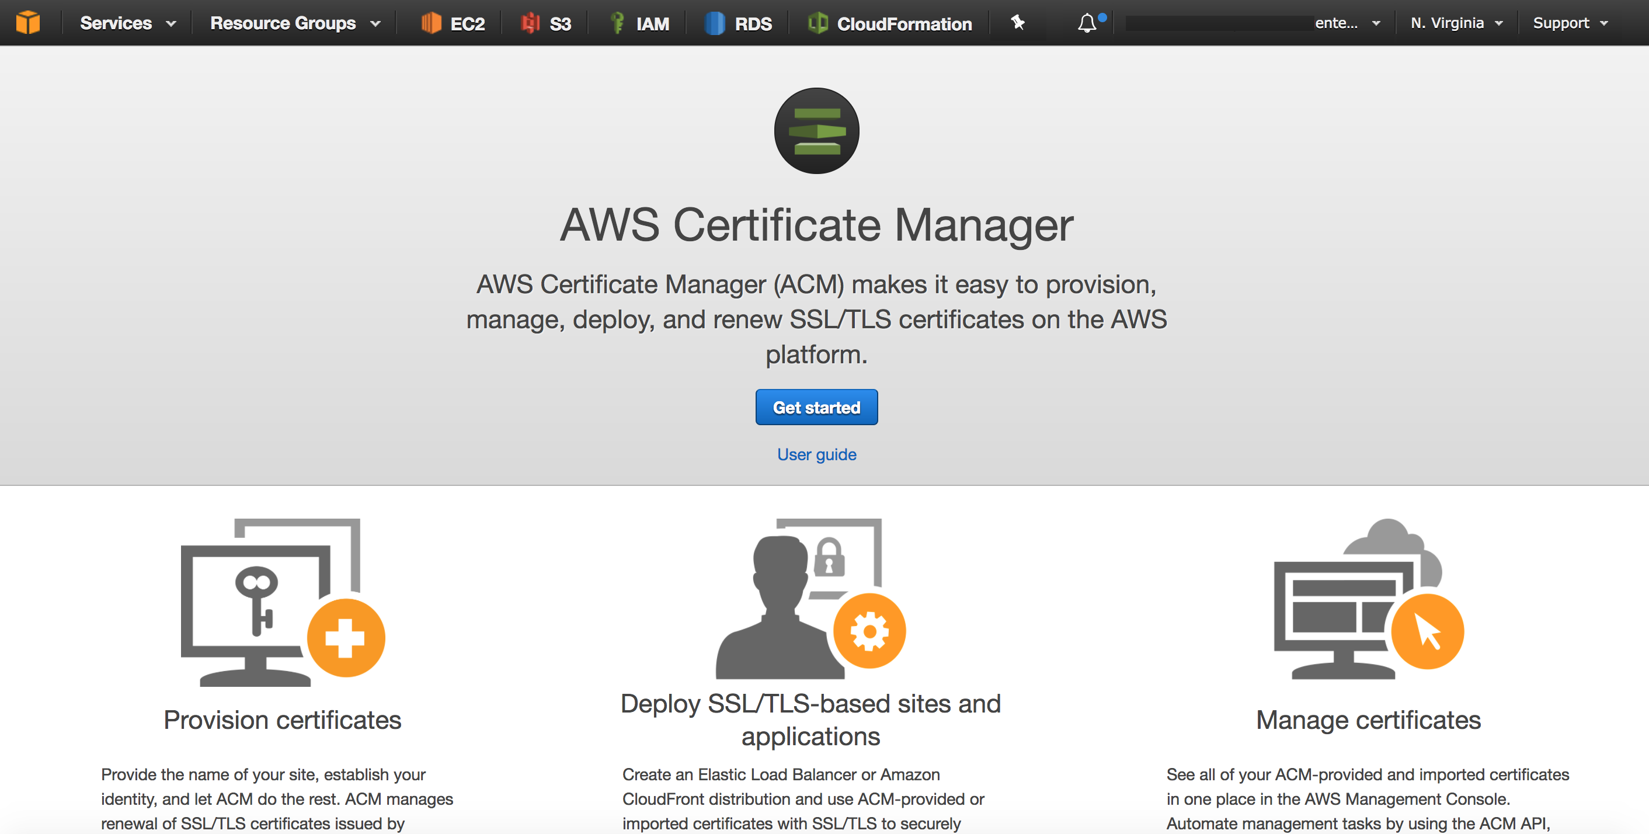Open the notifications bell

point(1088,23)
